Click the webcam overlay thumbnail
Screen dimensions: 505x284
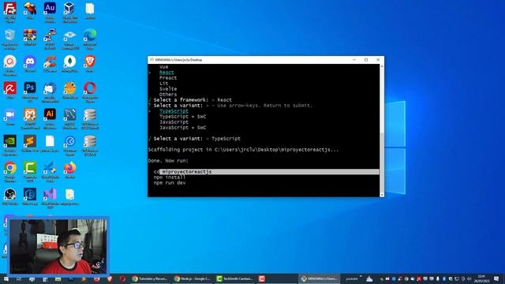[58, 246]
